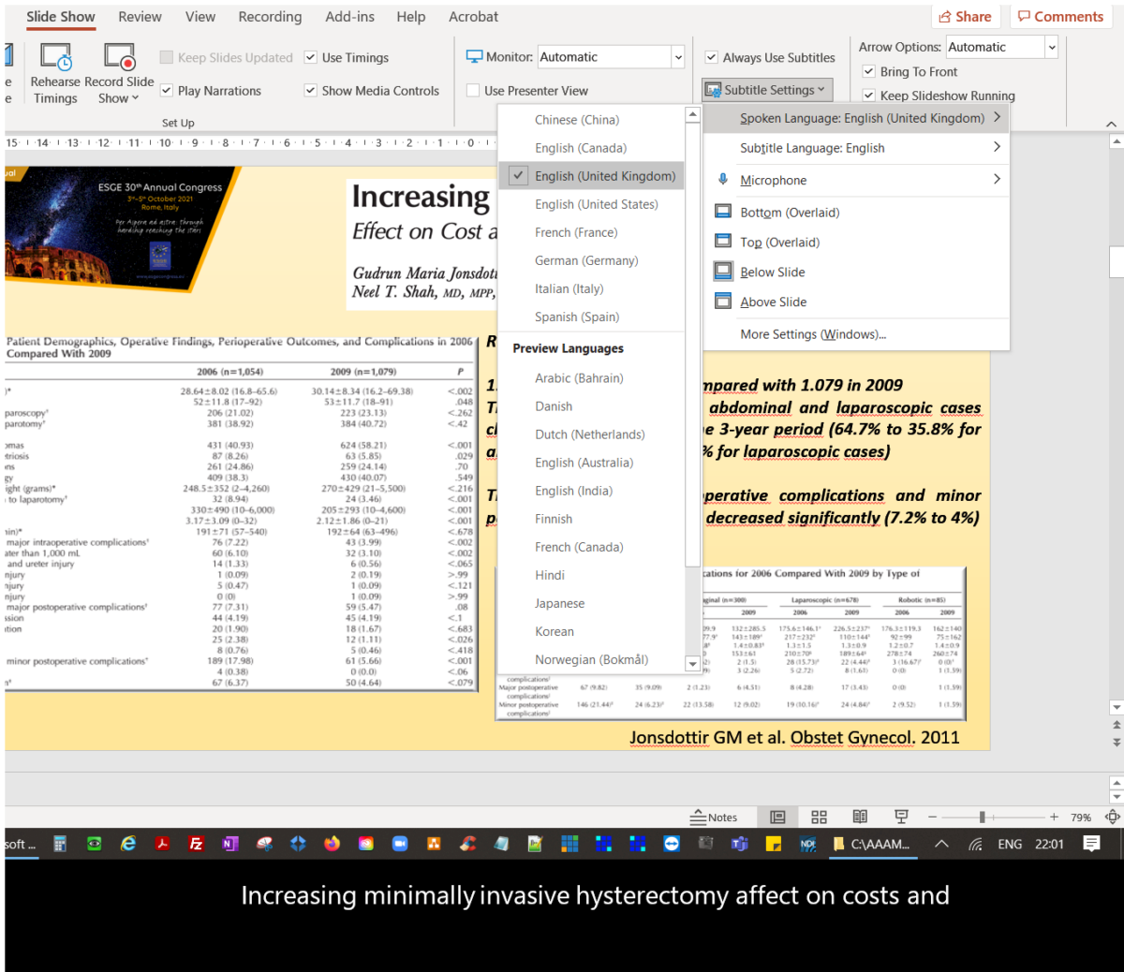This screenshot has height=972, width=1124.
Task: Open the Help tab
Action: point(410,17)
